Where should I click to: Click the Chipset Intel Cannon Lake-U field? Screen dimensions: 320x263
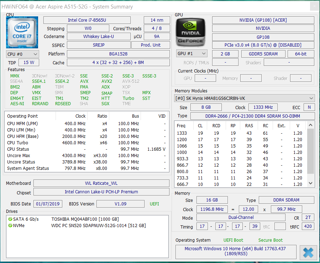pos(101,192)
